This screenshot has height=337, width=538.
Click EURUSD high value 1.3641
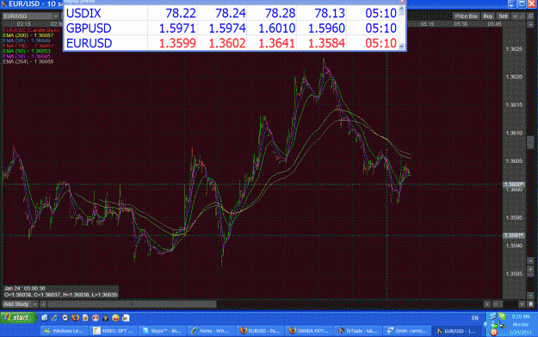pyautogui.click(x=276, y=43)
